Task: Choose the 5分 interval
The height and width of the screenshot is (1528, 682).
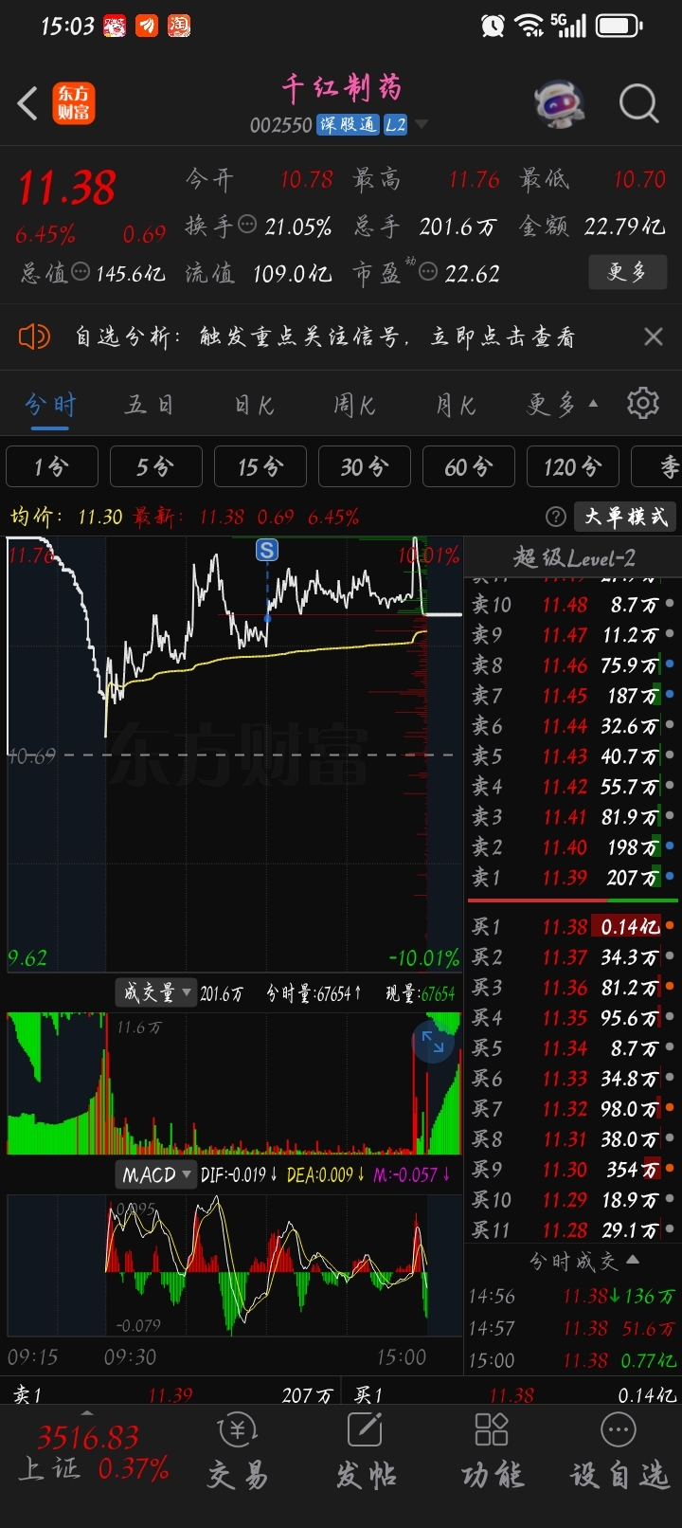Action: [155, 466]
